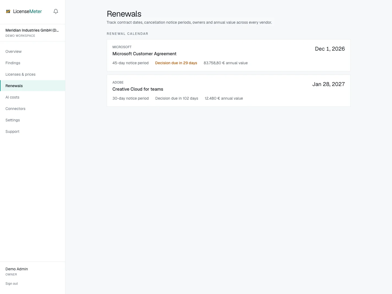Click the Demo Admin user name
This screenshot has width=392, height=294.
coord(17,269)
